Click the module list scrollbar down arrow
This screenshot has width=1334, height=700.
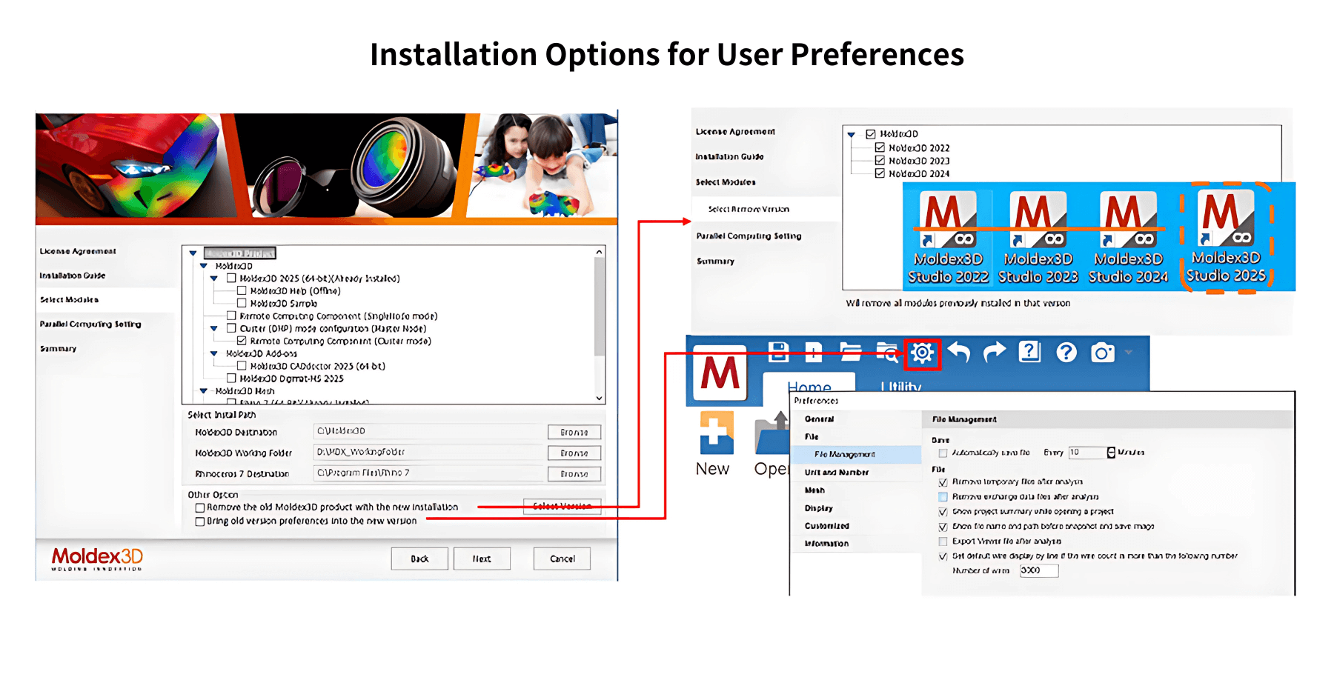pos(599,399)
